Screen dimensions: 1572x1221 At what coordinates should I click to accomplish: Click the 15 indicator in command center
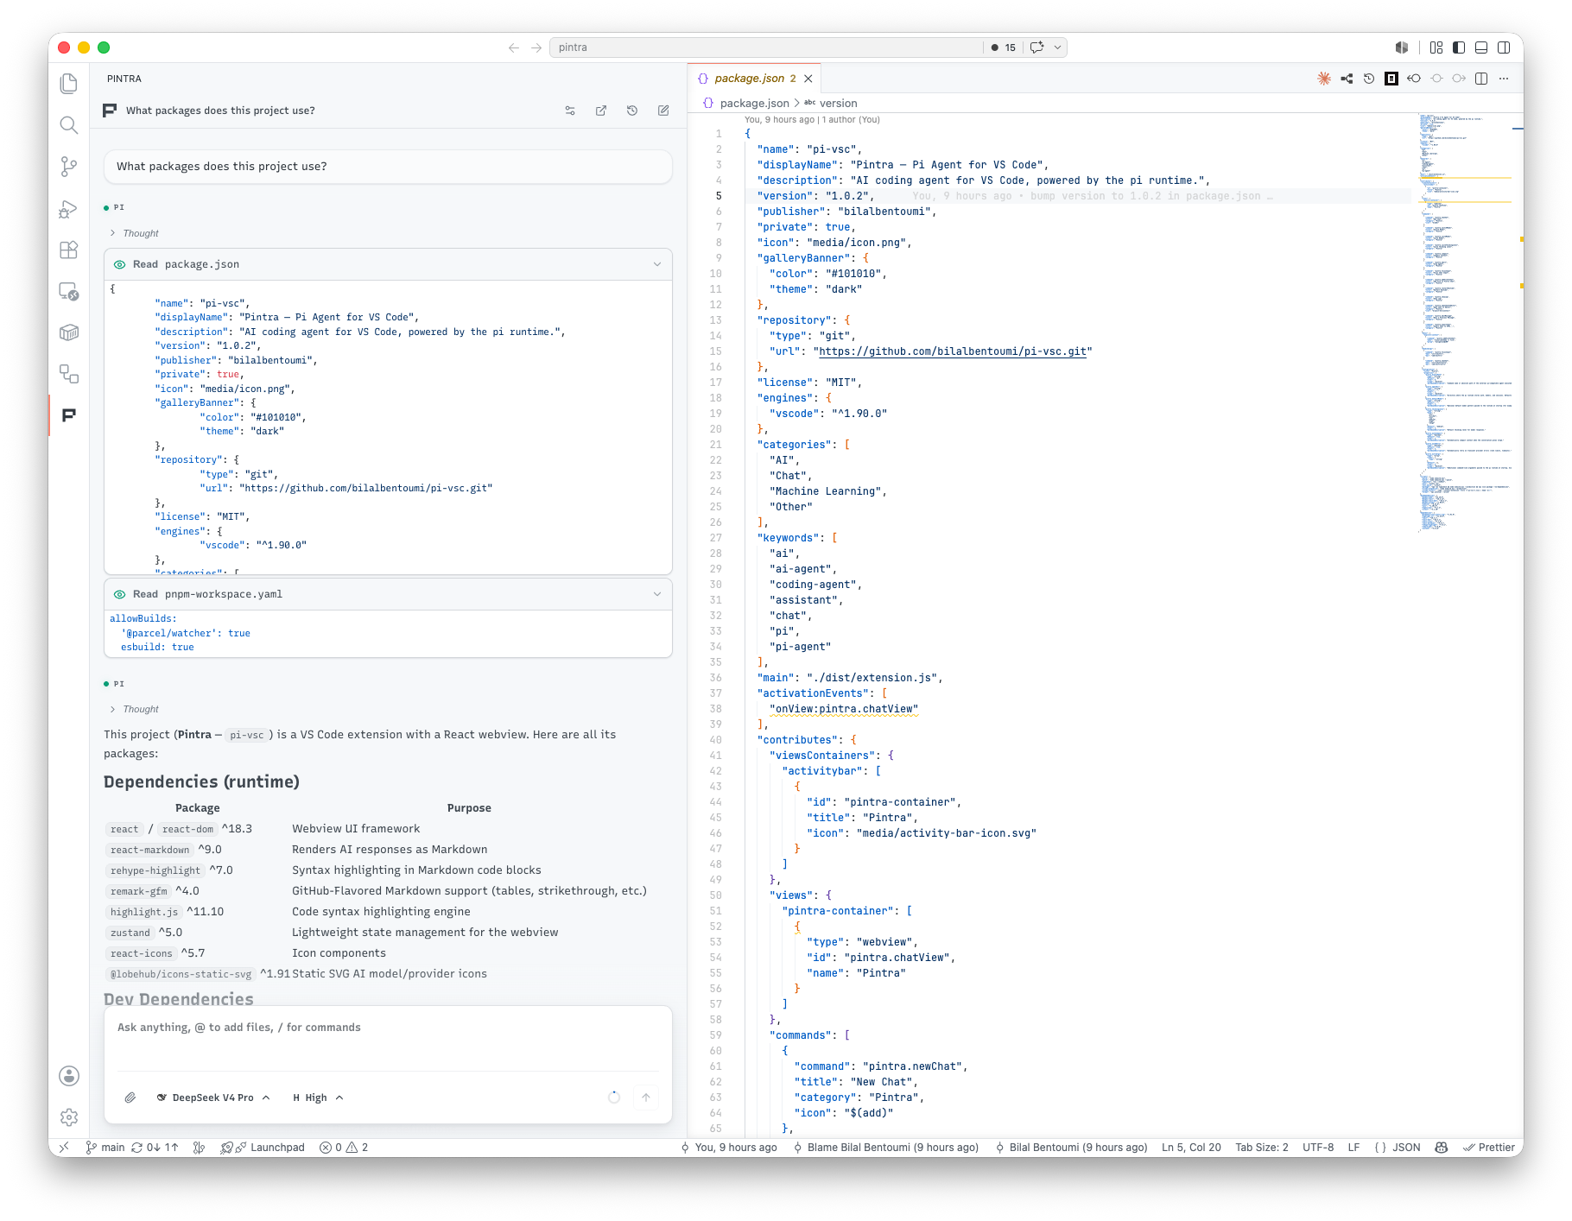1004,47
